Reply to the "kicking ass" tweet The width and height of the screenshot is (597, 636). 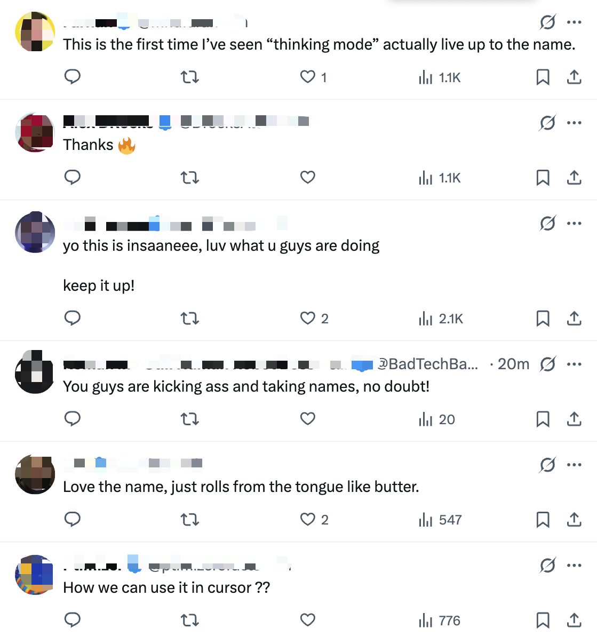tap(73, 419)
